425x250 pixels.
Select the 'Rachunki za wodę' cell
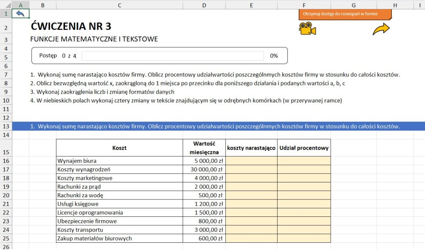(119, 195)
